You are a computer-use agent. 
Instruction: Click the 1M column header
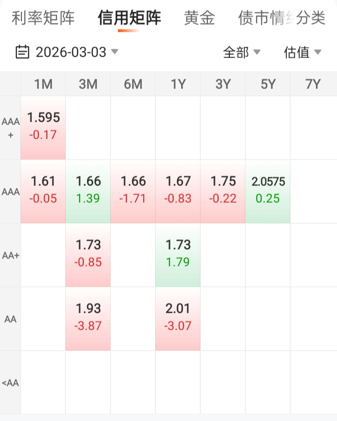coord(43,84)
